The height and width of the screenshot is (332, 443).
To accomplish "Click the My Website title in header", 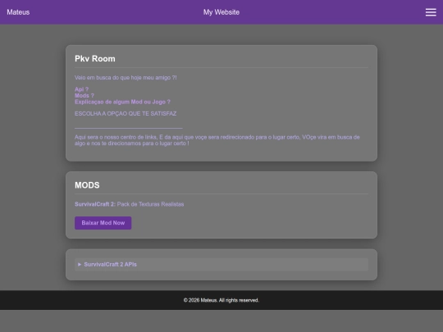I will coord(221,12).
